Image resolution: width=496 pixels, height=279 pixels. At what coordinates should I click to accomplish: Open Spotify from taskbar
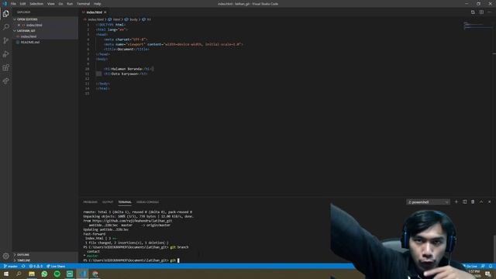(x=57, y=274)
